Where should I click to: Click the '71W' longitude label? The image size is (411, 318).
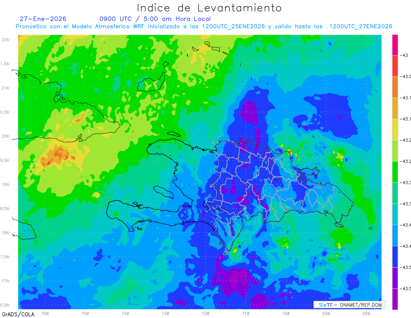pyautogui.click(x=246, y=314)
